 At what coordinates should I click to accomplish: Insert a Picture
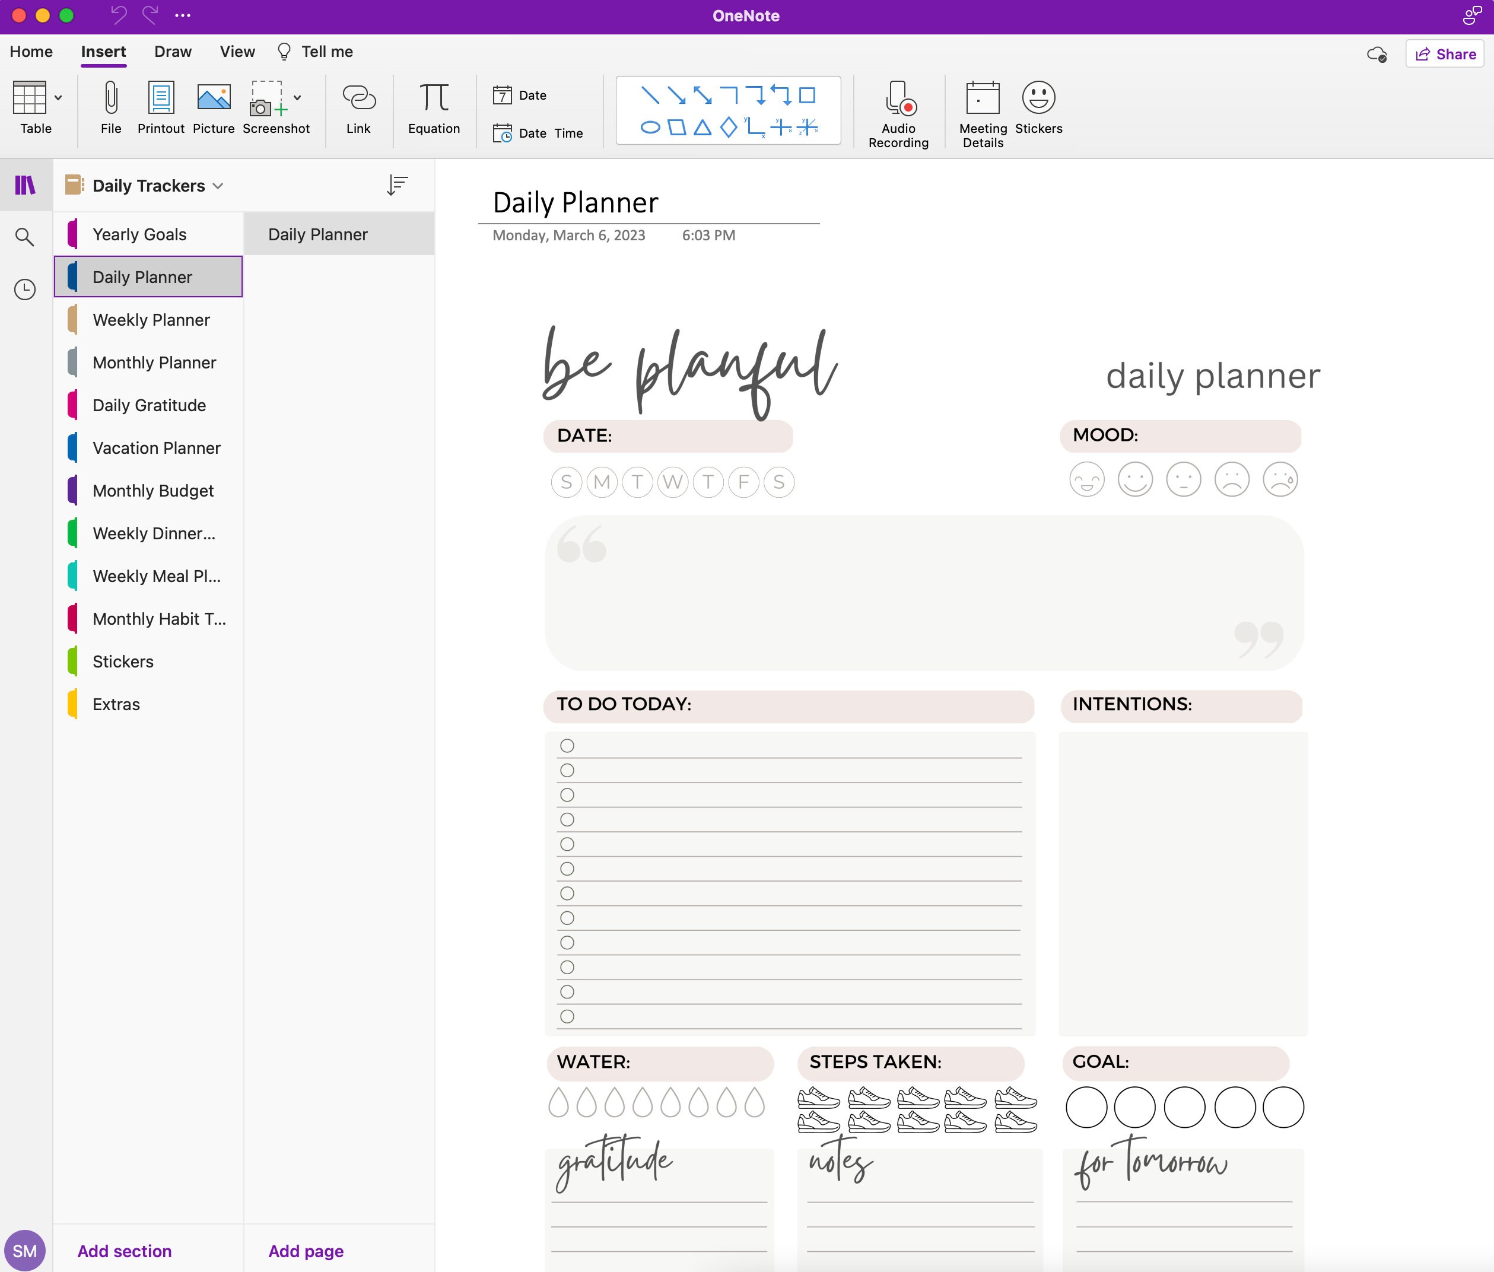pos(212,108)
